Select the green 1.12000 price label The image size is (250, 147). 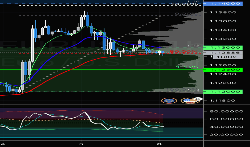point(223,92)
